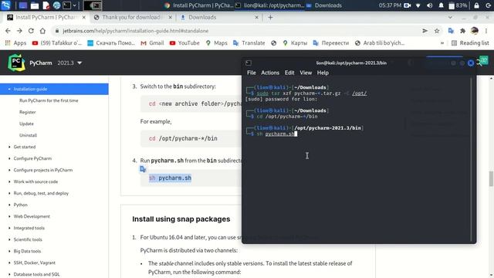
Task: Show more bookmarks with chevron
Action: pyautogui.click(x=442, y=43)
